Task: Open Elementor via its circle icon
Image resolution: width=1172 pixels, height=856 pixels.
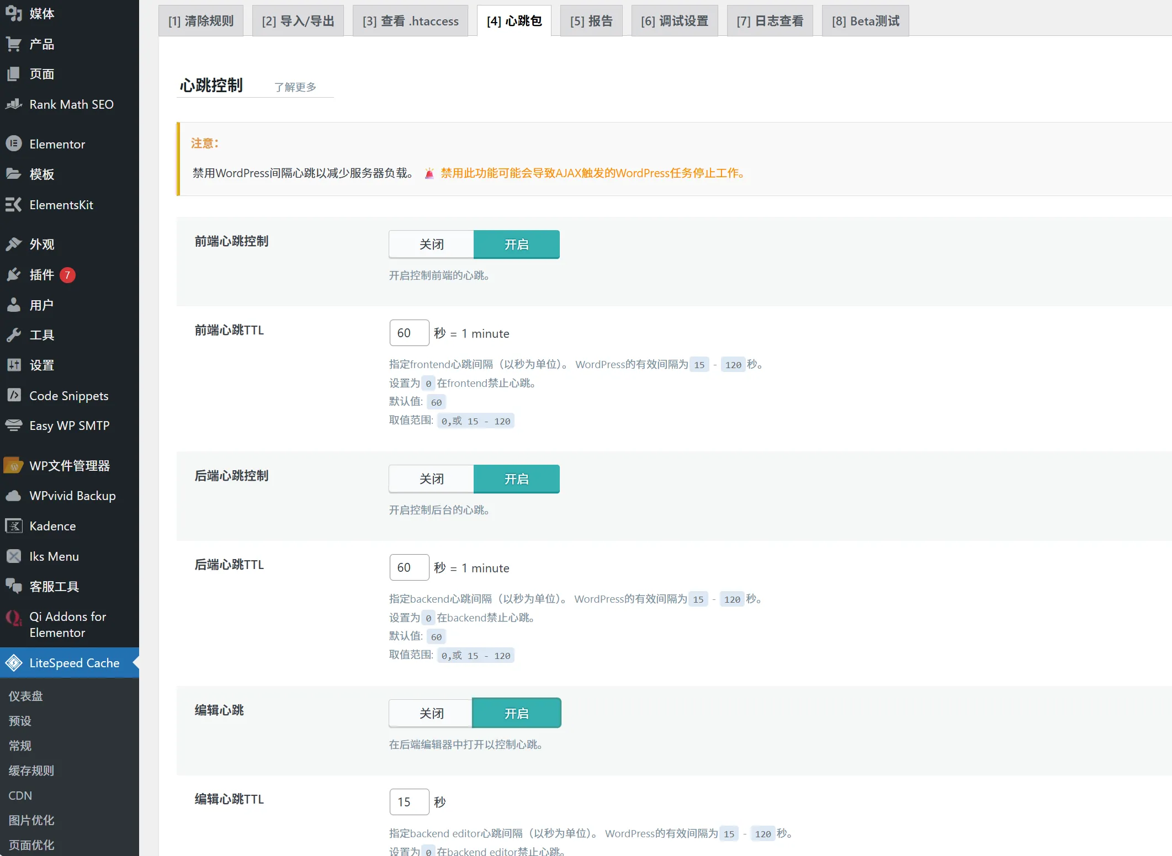Action: coord(14,144)
